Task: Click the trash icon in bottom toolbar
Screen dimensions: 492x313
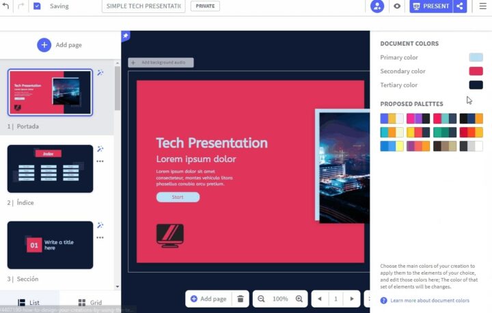Action: click(x=240, y=299)
